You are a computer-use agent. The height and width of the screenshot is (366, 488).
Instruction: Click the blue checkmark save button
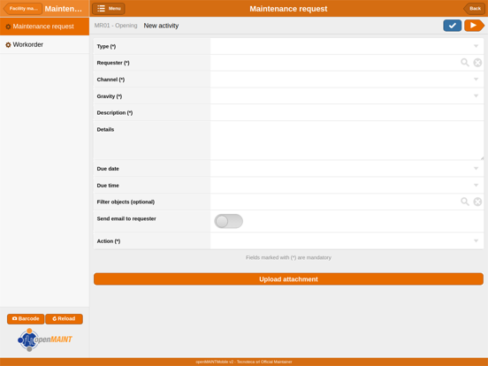point(453,26)
